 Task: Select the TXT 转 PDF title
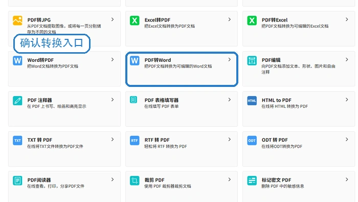coord(40,140)
